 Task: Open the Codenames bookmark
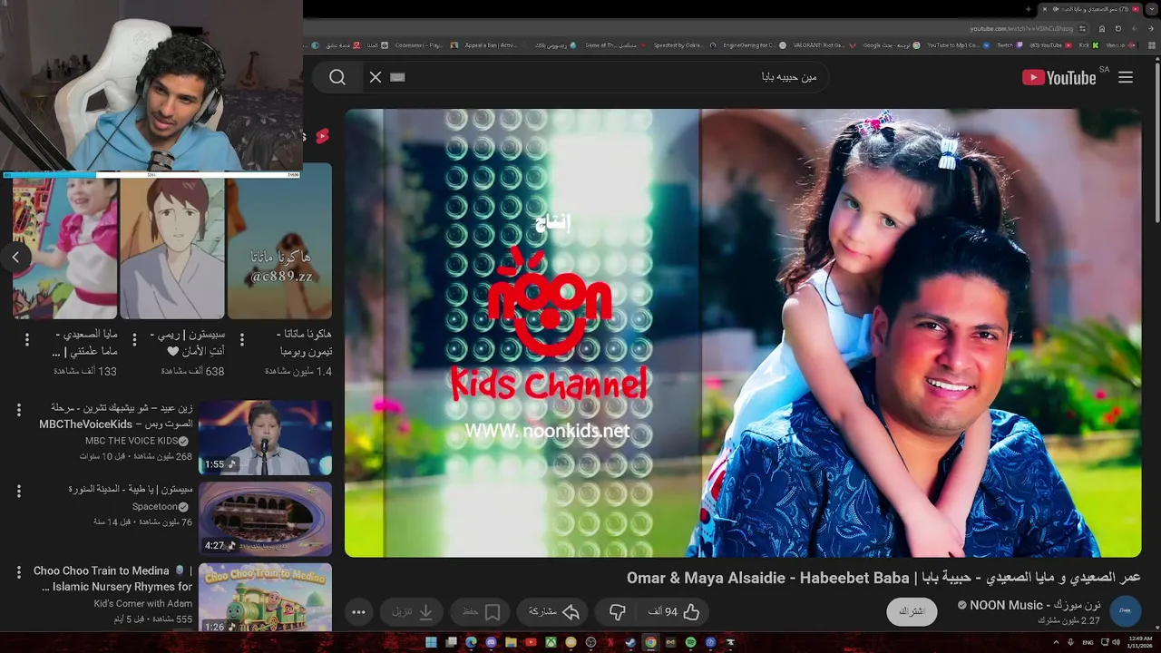click(427, 44)
